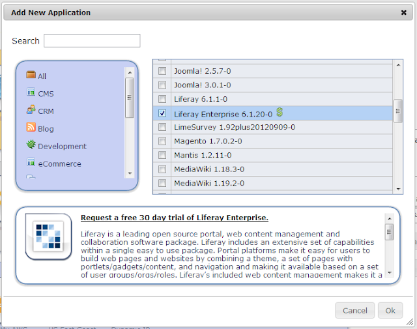
Task: Click the Liferay Enterprise 6.1.20-0 row text
Action: (223, 114)
